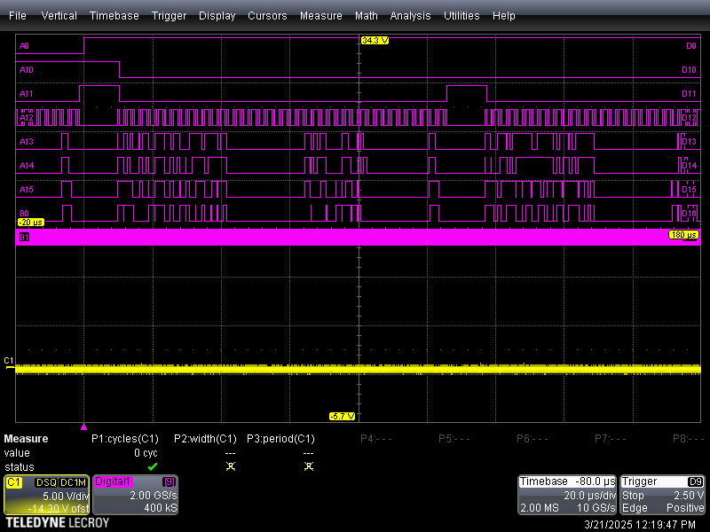The width and height of the screenshot is (710, 532).
Task: Click the D9 trigger source badge
Action: tap(695, 482)
